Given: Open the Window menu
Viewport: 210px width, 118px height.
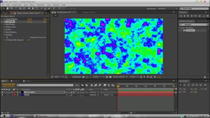Looking at the screenshot, I should pyautogui.click(x=56, y=5).
